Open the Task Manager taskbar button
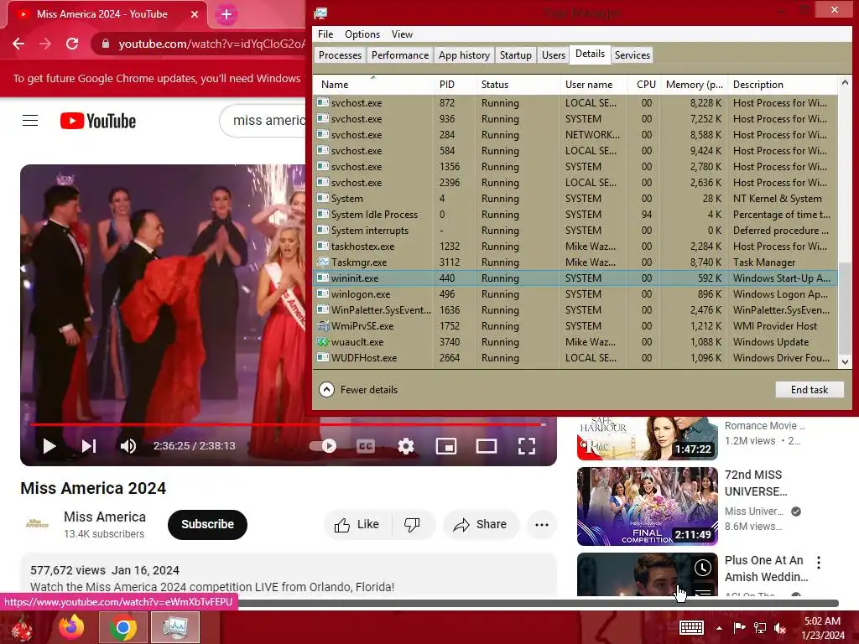This screenshot has width=859, height=644. click(x=174, y=627)
